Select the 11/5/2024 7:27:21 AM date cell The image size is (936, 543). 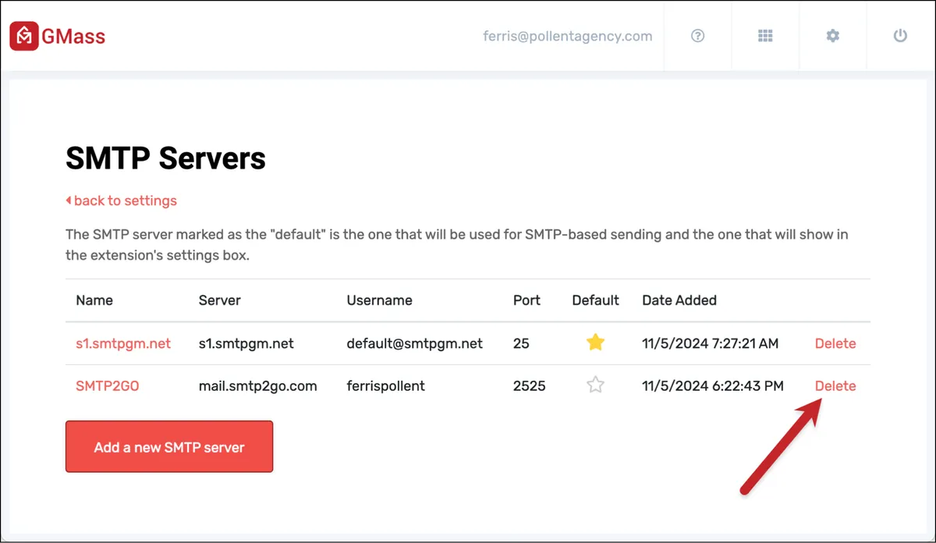pyautogui.click(x=710, y=343)
